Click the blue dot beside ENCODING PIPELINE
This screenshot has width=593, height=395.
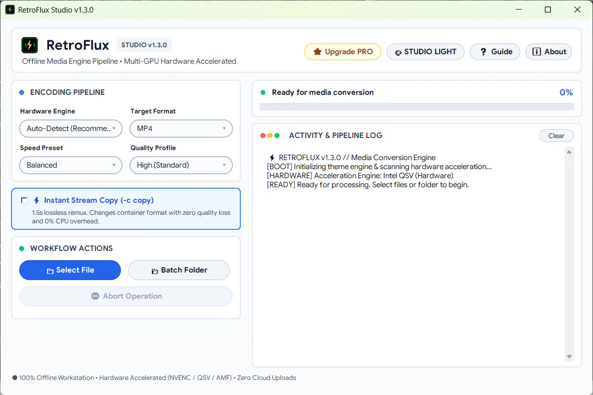(22, 92)
